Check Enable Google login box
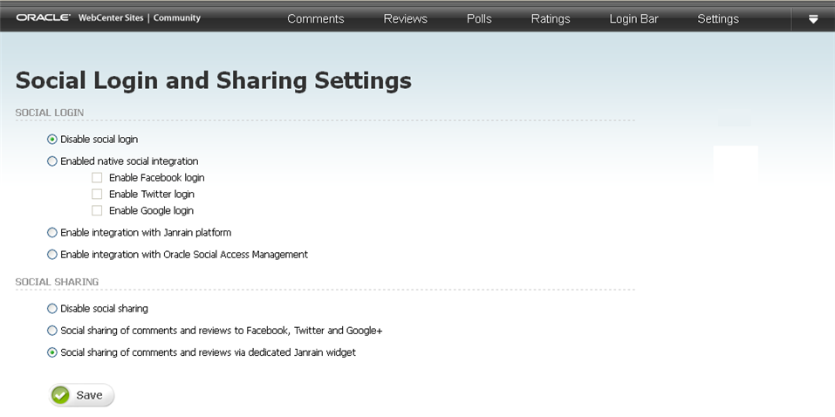The height and width of the screenshot is (417, 835). click(97, 210)
